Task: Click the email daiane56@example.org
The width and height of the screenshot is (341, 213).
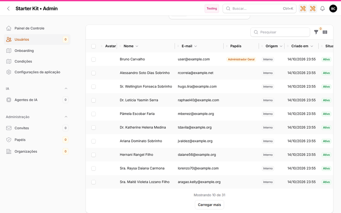Action: 197,154
